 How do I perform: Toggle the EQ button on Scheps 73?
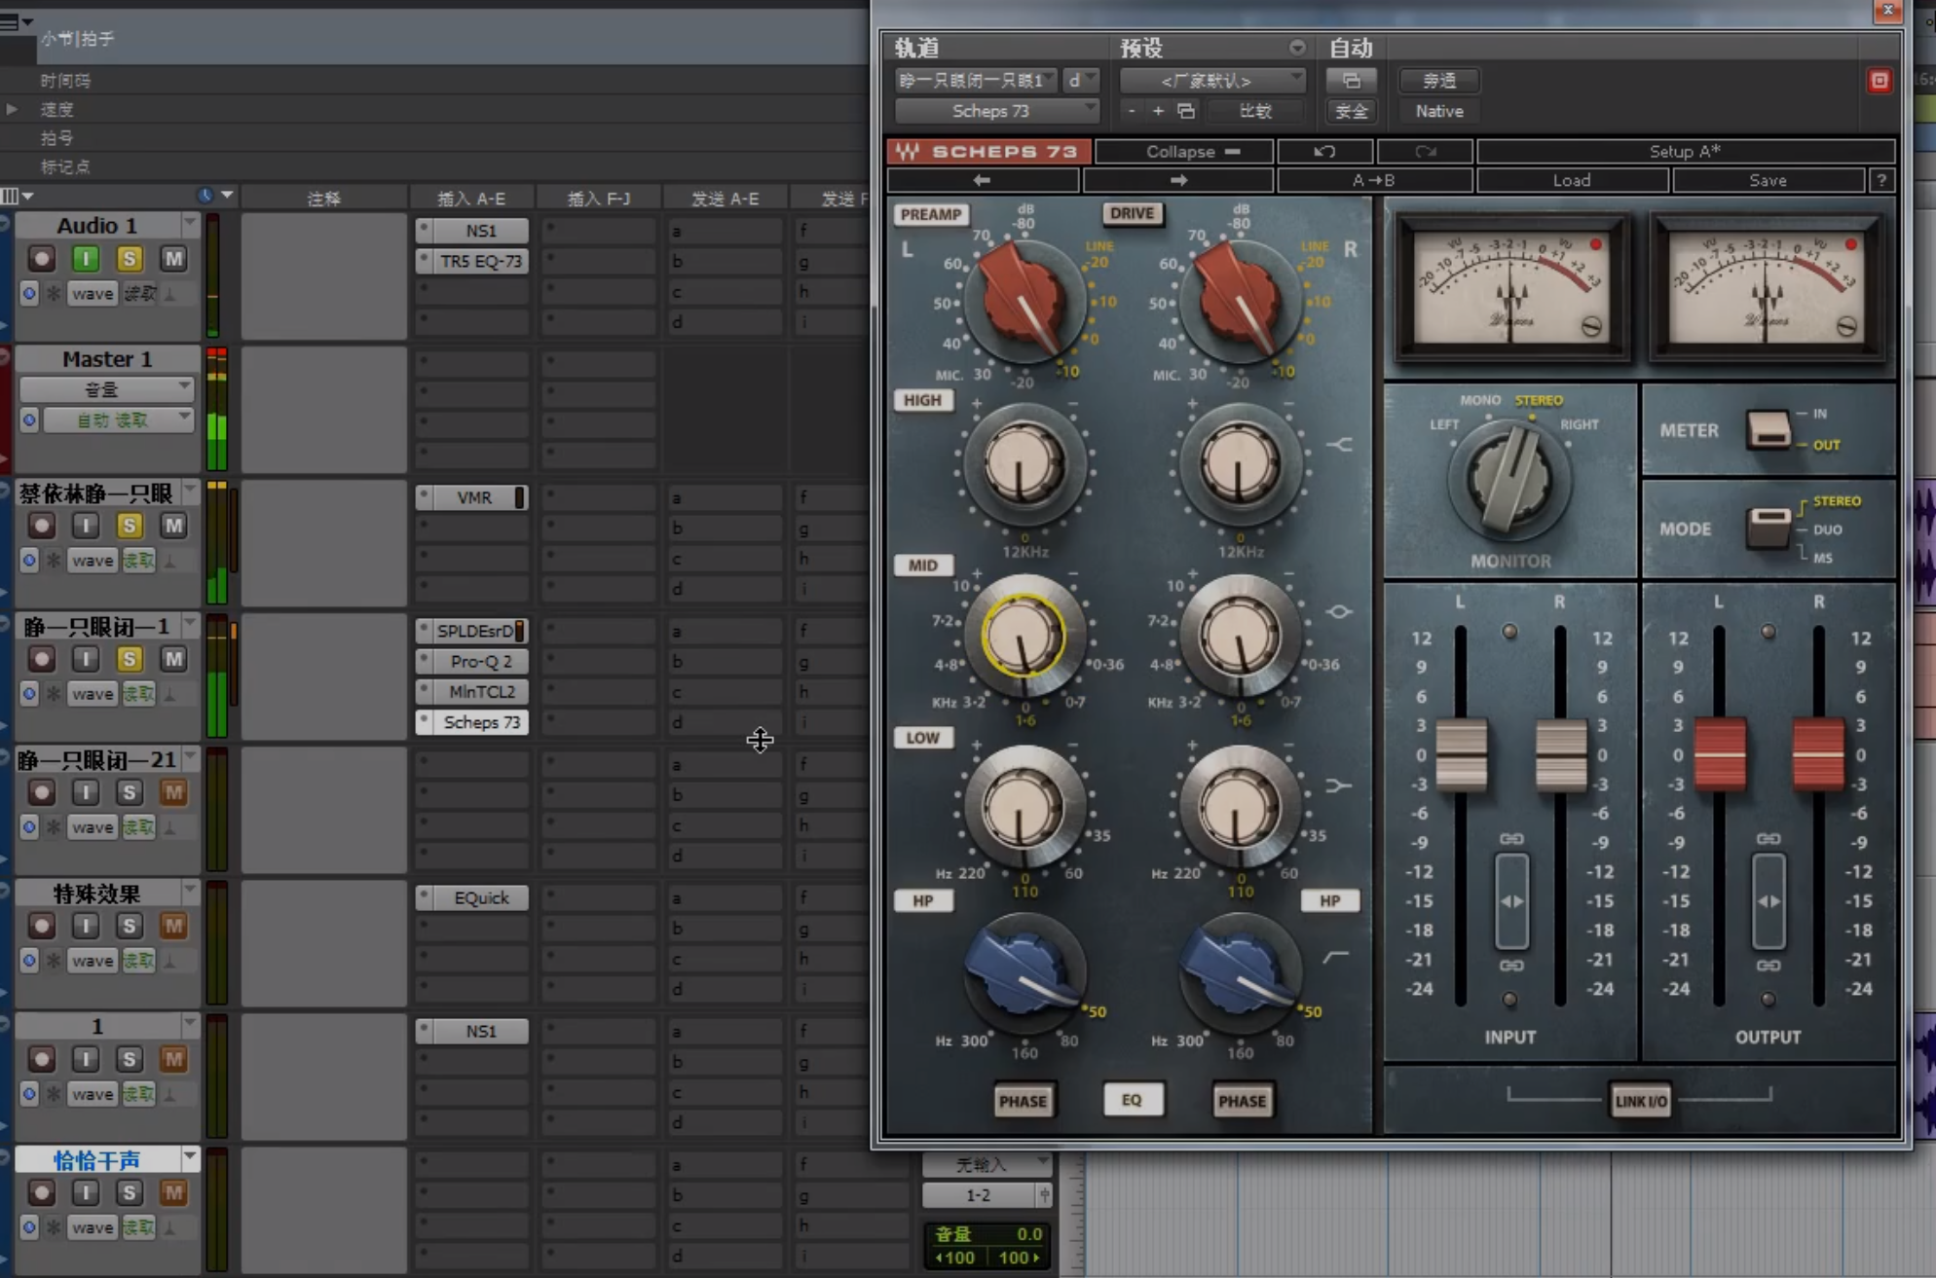(1133, 1100)
